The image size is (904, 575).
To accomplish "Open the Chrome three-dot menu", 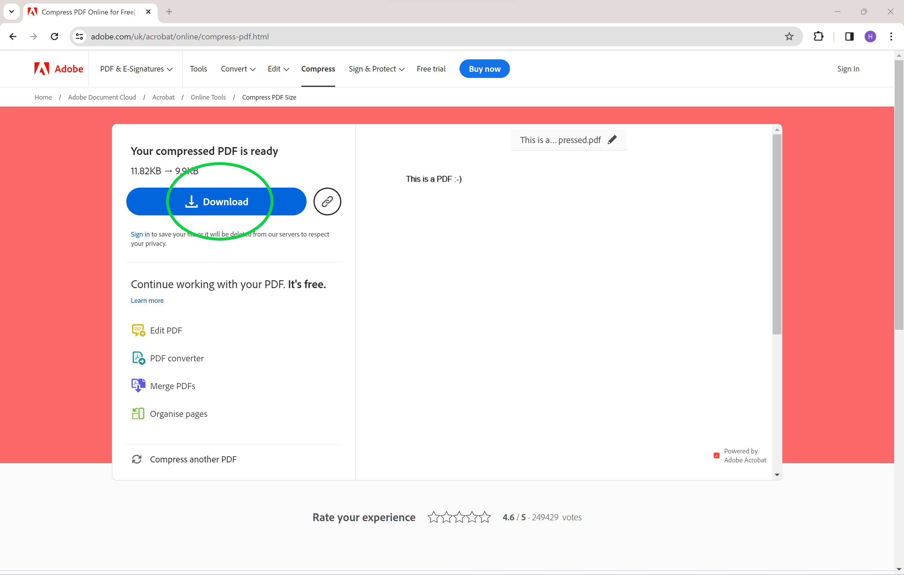I will [x=891, y=36].
